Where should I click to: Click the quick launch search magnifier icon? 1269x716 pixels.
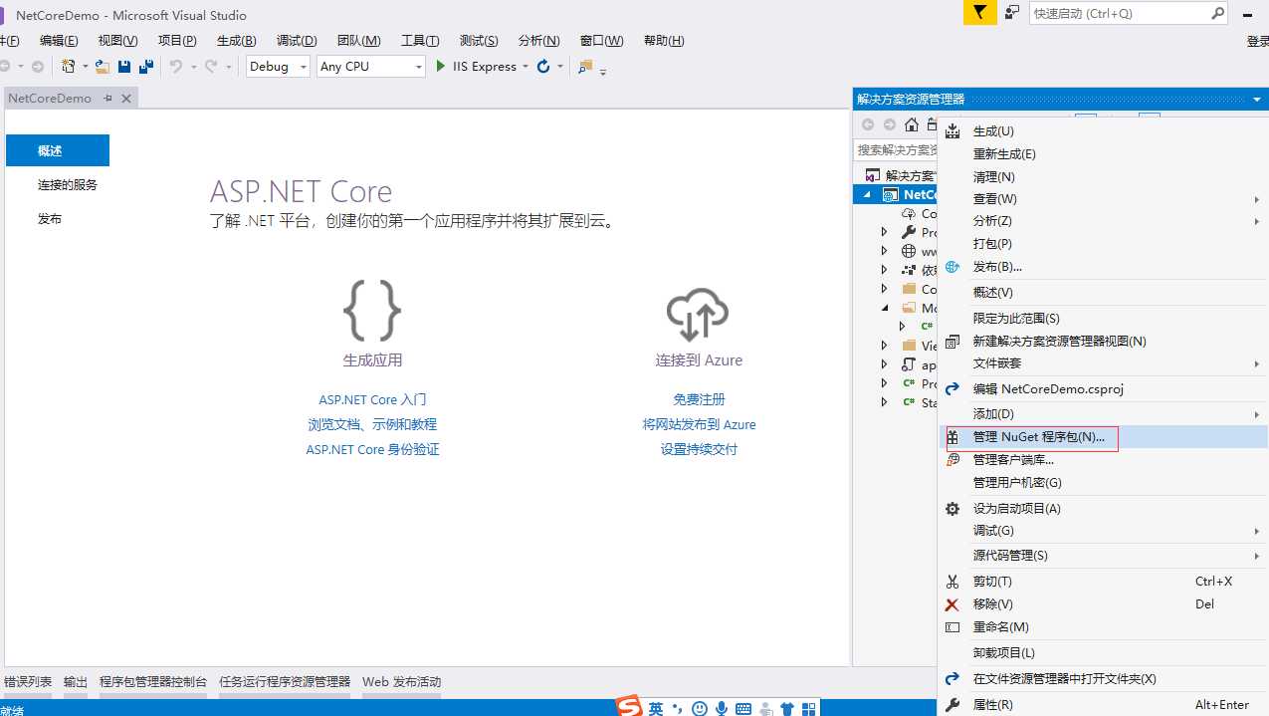1217,13
